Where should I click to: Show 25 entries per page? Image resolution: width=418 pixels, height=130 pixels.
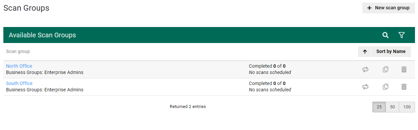[379, 107]
